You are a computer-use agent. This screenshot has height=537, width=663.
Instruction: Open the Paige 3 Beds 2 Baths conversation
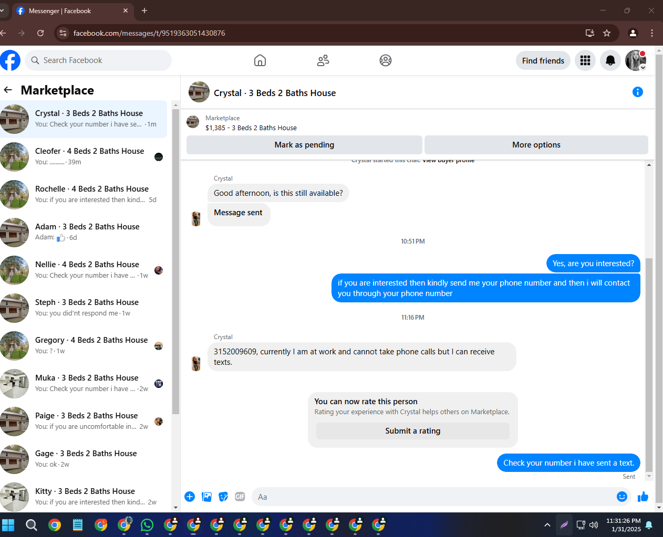[84, 422]
